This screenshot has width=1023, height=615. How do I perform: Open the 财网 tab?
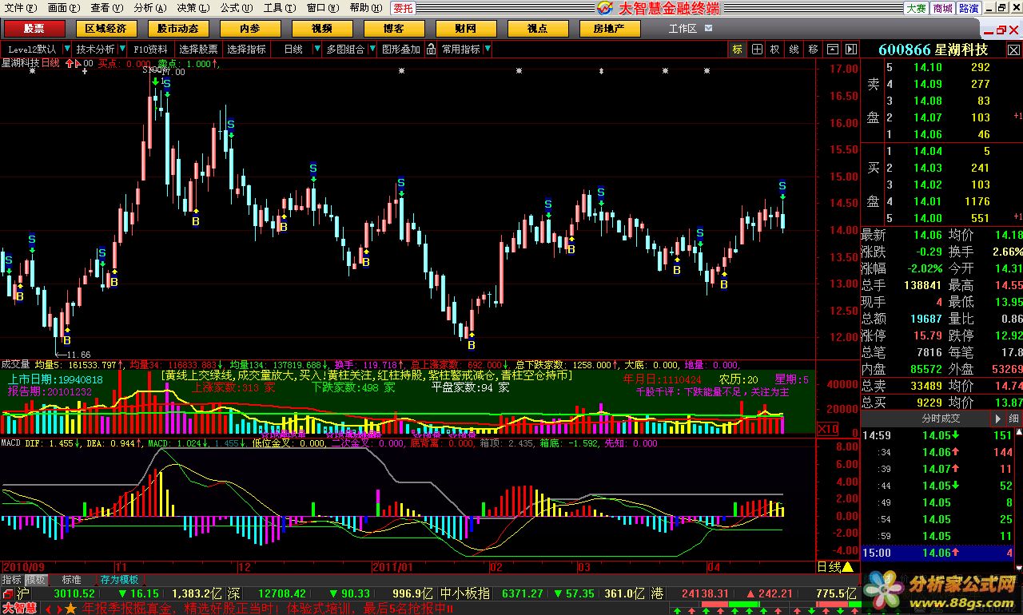(x=465, y=28)
